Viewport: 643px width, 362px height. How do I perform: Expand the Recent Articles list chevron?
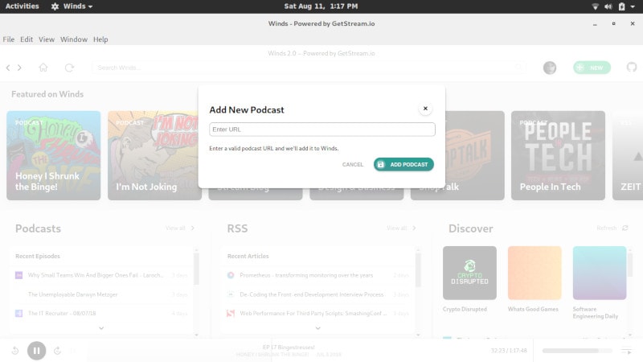click(x=317, y=328)
